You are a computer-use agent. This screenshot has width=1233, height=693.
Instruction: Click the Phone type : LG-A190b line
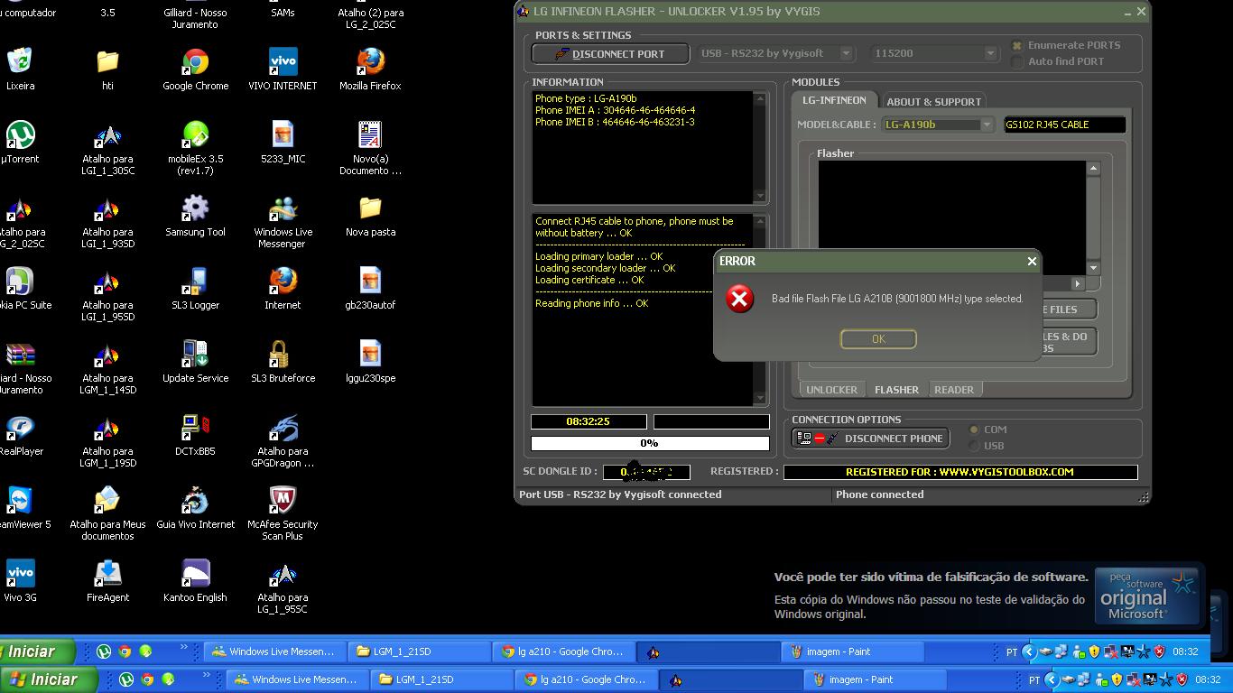click(x=586, y=98)
